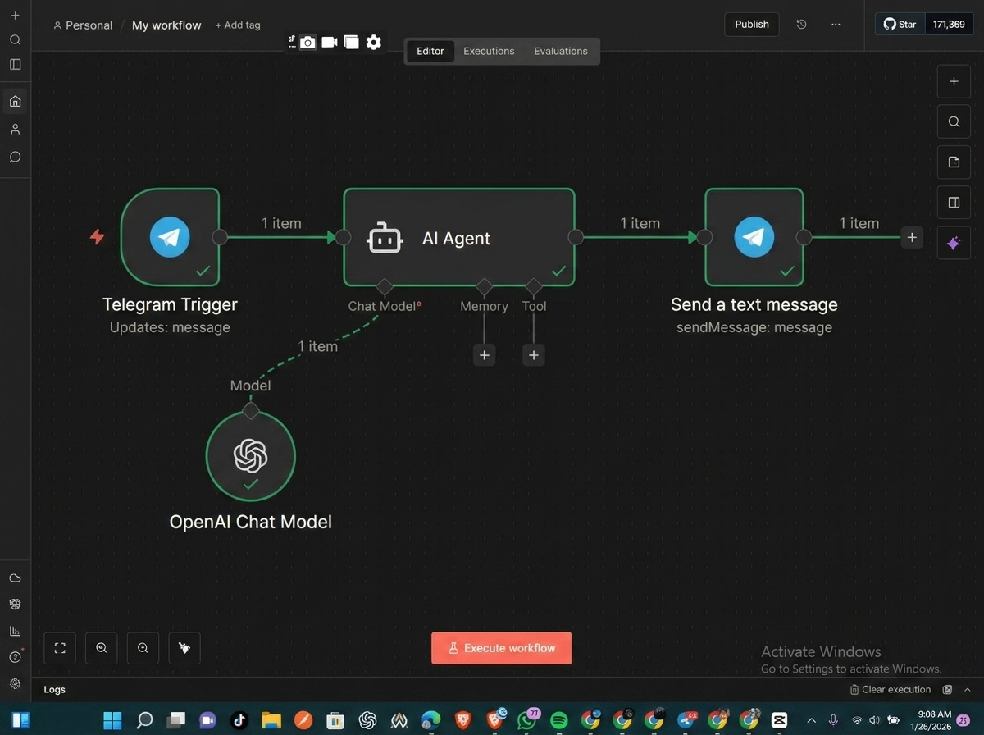This screenshot has width=984, height=735.
Task: Open Spotify from the taskbar
Action: (x=559, y=720)
